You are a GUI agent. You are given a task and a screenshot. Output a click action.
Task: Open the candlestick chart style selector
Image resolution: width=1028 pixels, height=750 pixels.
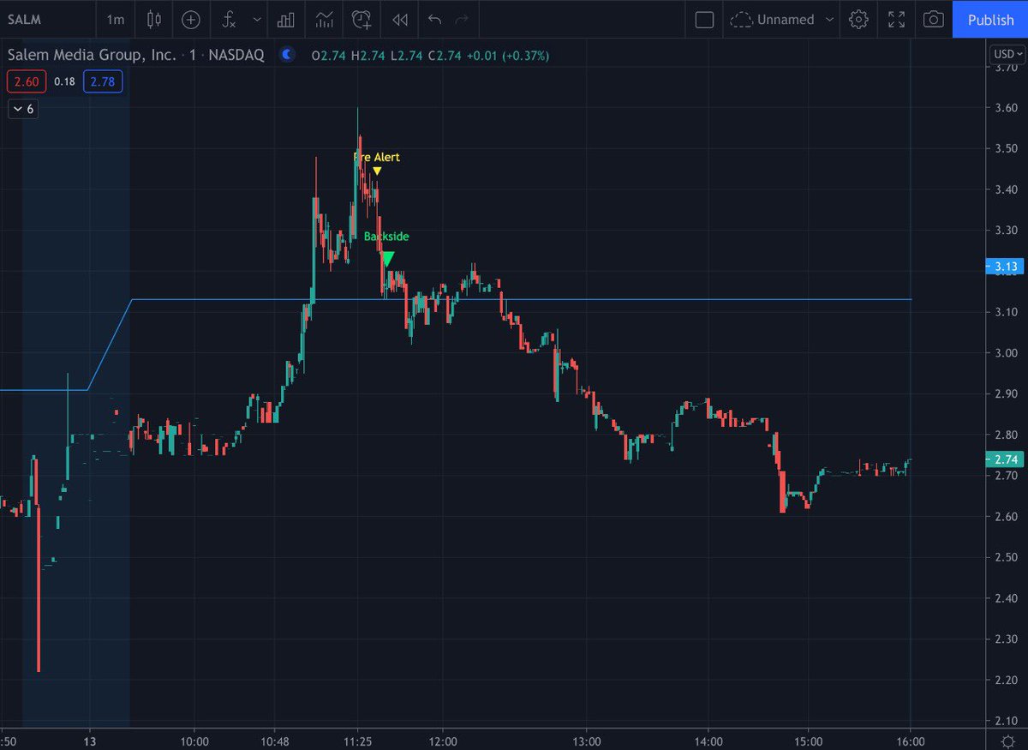[x=153, y=19]
